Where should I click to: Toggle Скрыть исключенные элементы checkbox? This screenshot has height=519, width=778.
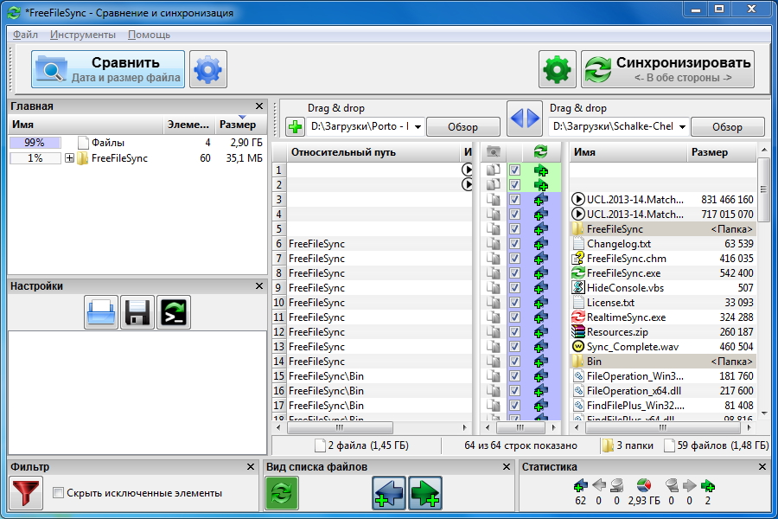[x=59, y=493]
